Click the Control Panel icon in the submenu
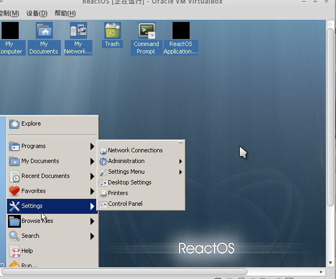 (103, 204)
